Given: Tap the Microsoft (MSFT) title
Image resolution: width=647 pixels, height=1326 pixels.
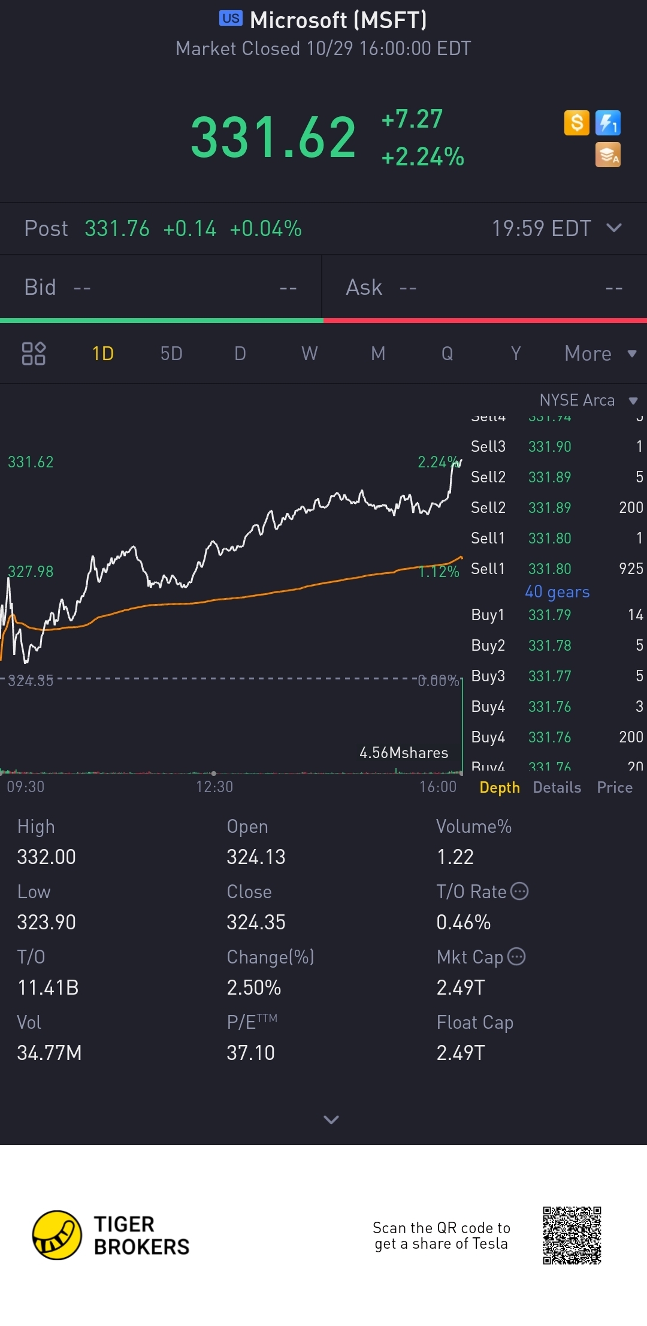Looking at the screenshot, I should click(x=338, y=20).
